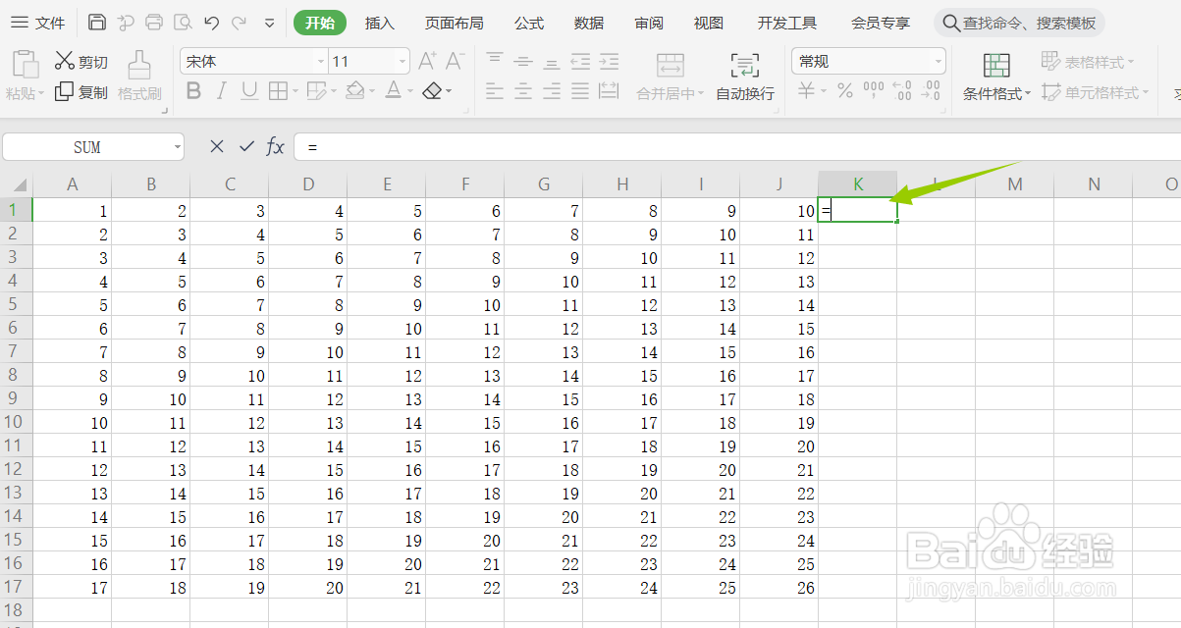
Task: Toggle center alignment
Action: [x=521, y=90]
